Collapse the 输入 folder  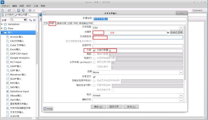(2, 33)
